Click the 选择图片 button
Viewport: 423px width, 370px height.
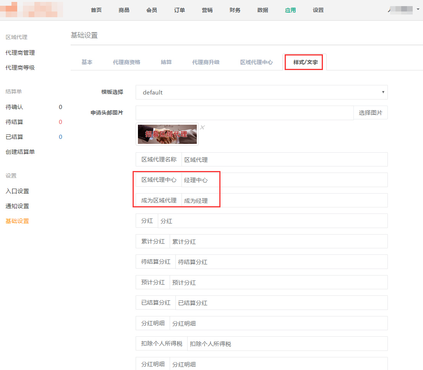pos(370,113)
